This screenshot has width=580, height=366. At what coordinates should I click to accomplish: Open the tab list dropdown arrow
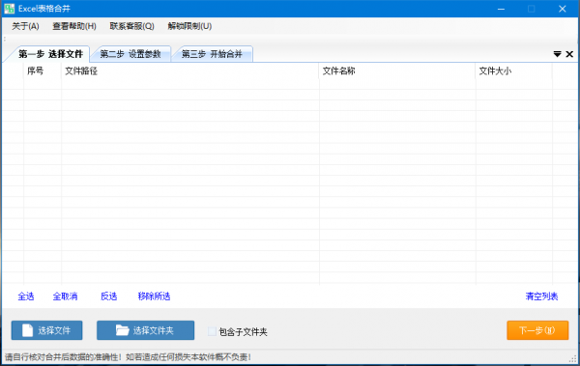(557, 54)
